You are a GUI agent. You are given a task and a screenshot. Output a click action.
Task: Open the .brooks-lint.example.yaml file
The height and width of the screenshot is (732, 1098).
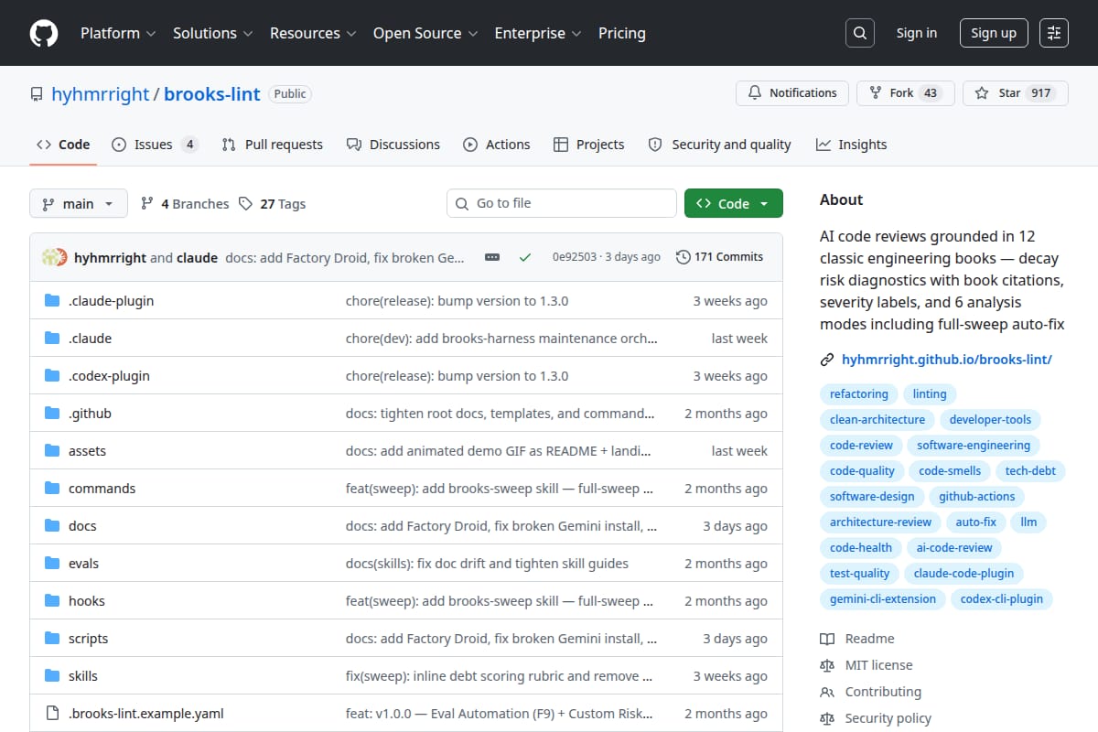click(146, 714)
